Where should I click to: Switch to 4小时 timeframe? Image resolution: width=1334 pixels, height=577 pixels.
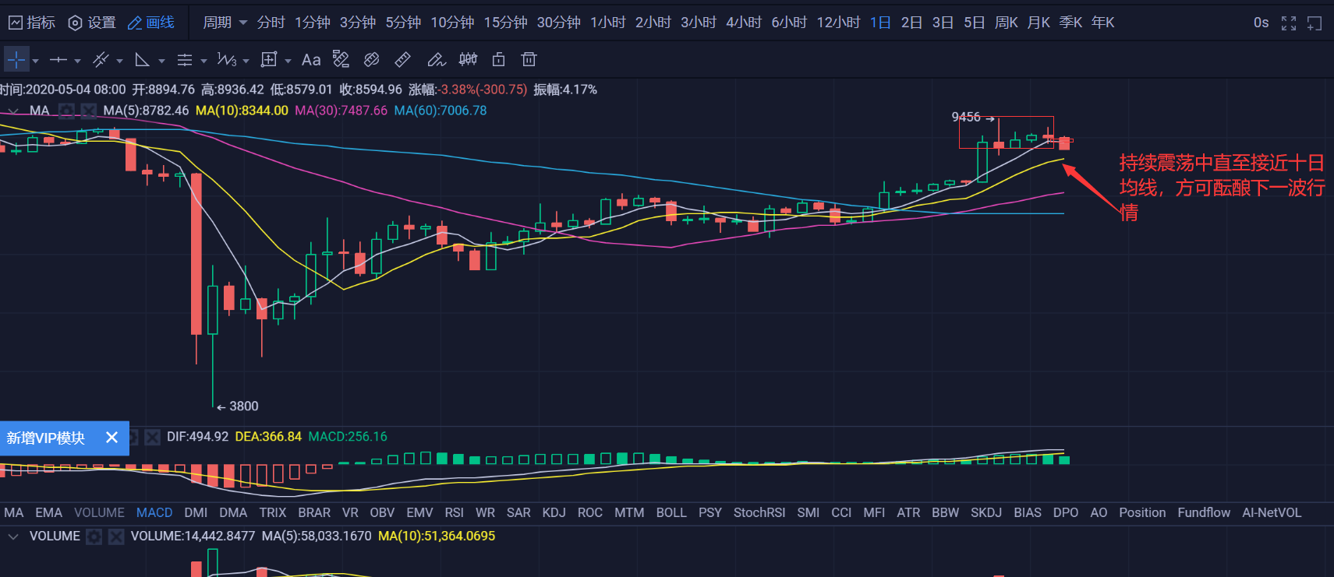743,23
